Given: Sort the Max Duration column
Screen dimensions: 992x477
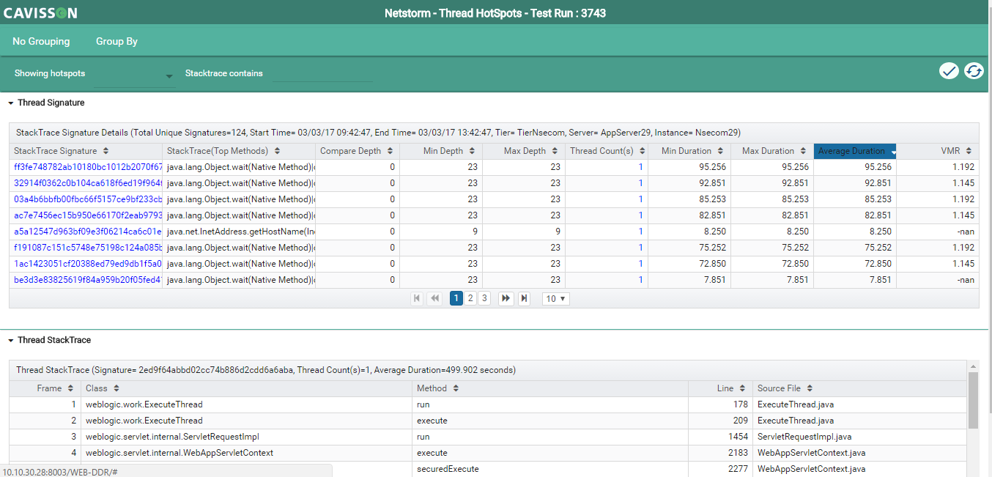Looking at the screenshot, I should (x=804, y=151).
